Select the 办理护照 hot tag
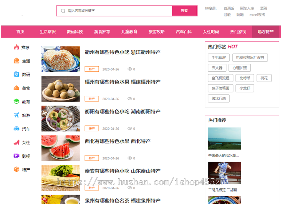282x205 pixels. pyautogui.click(x=240, y=68)
